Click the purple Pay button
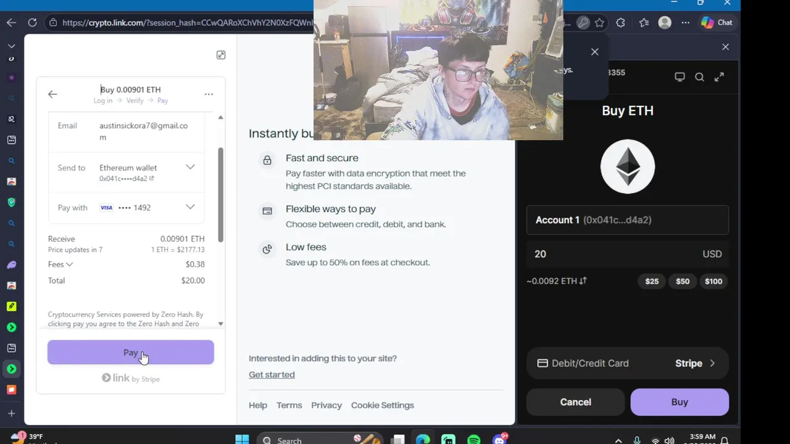The height and width of the screenshot is (444, 790). point(131,352)
